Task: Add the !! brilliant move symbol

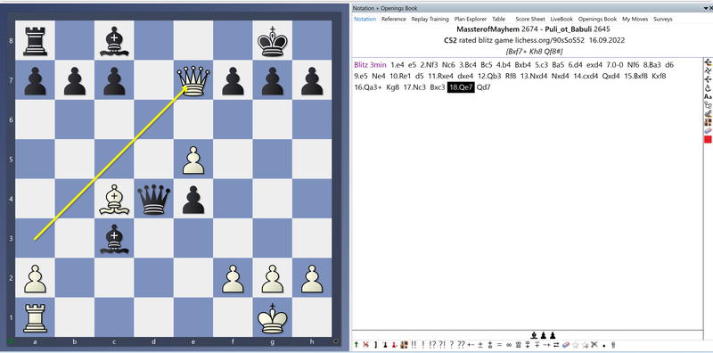Action: [414, 345]
